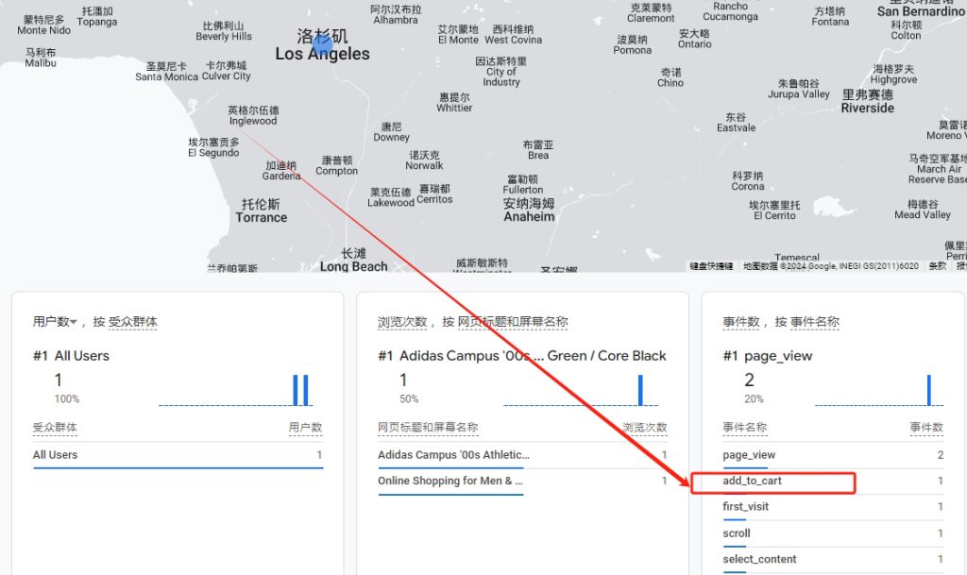Open the Adidas Campus '00s Athletic page row

click(453, 455)
